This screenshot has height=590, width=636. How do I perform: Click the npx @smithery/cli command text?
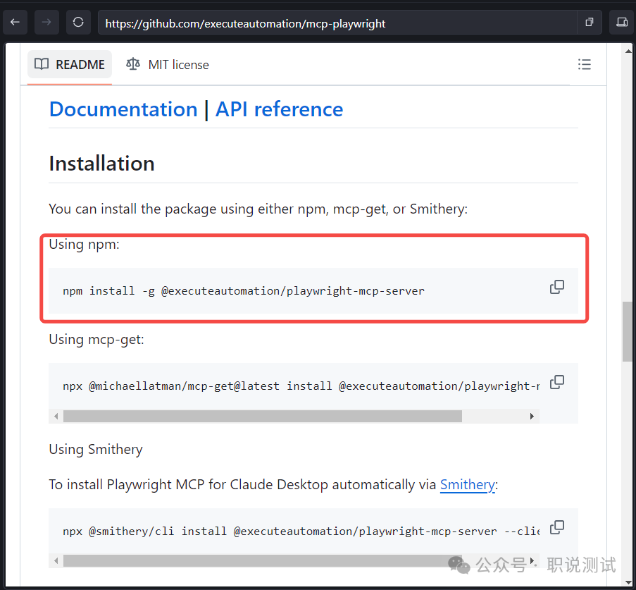click(301, 531)
